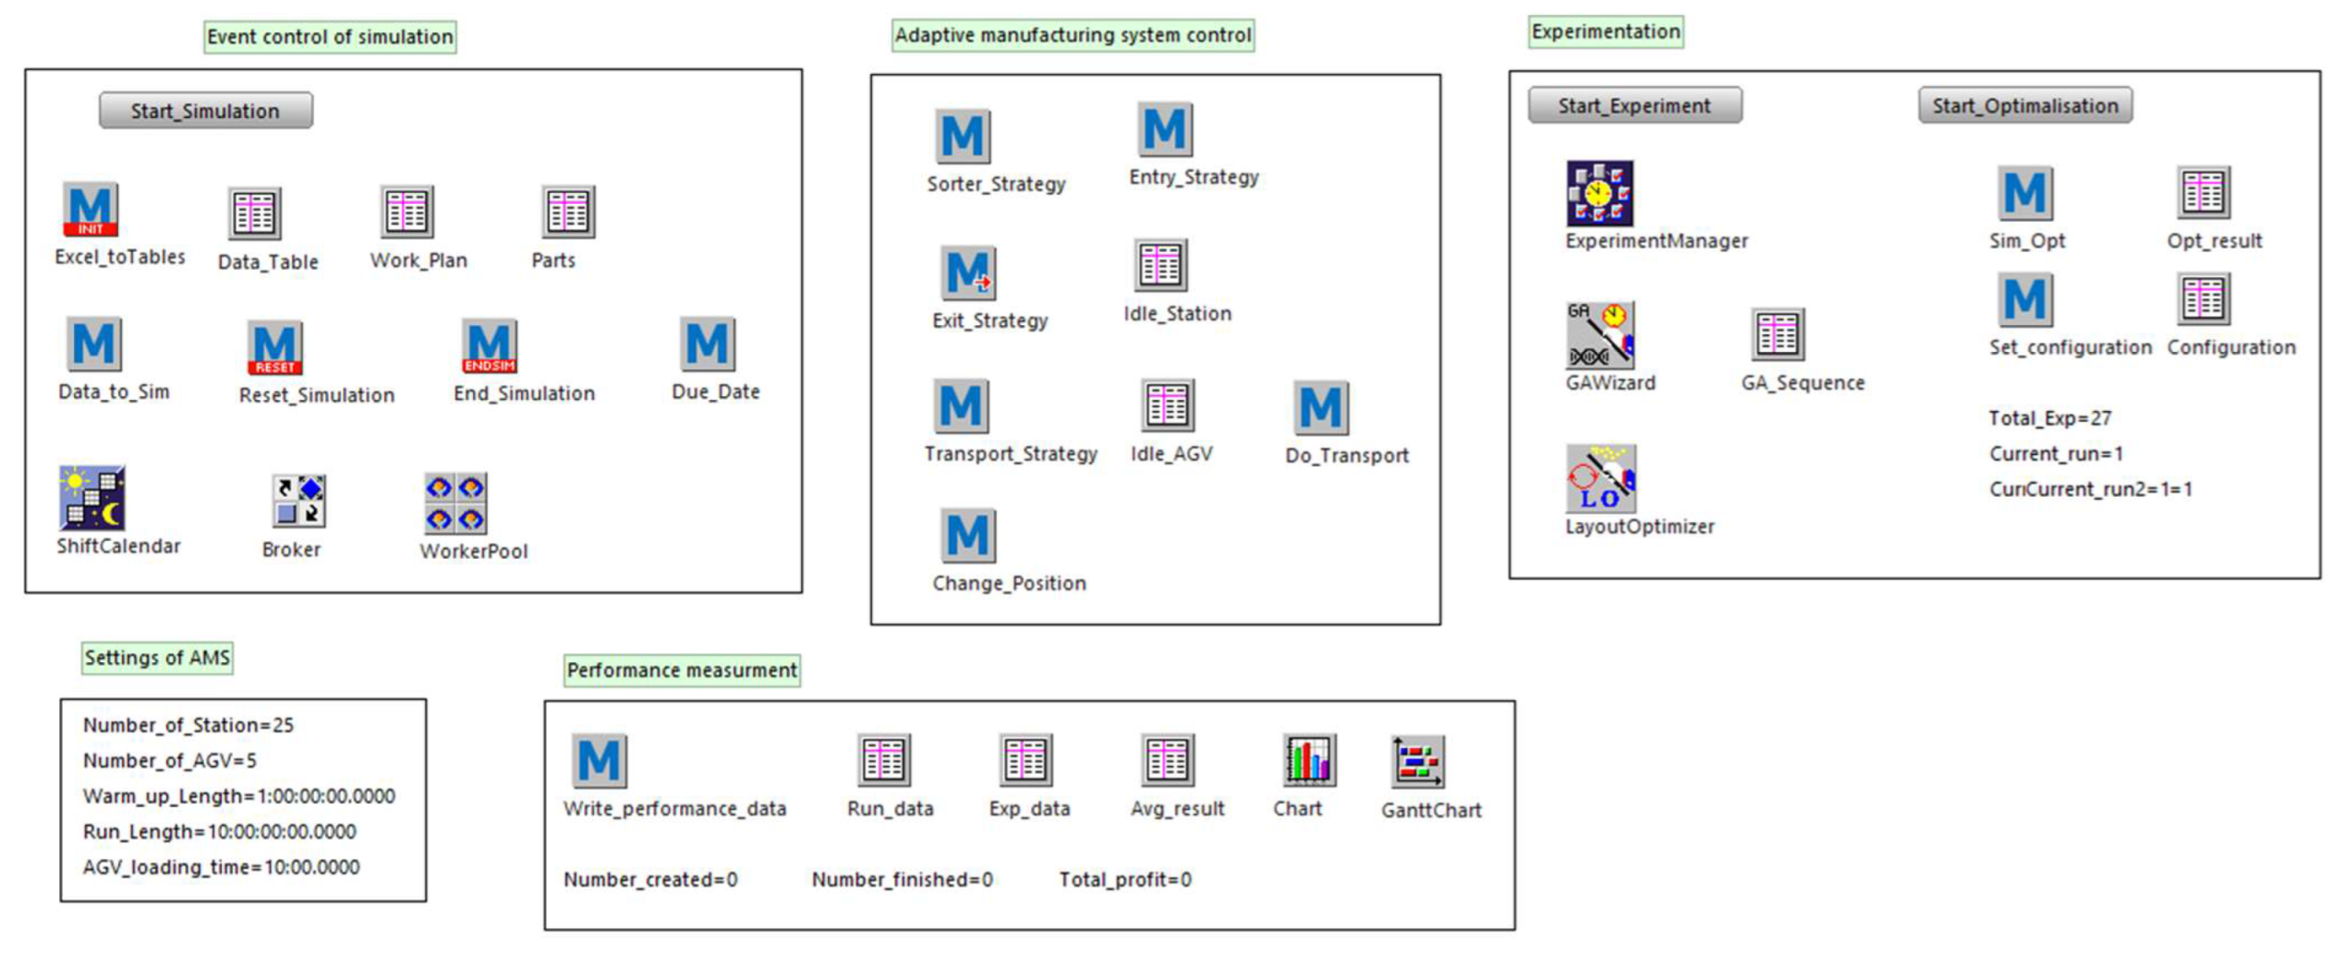Screen dimensions: 2342x955
Task: Select the Number_created=0 variable
Action: click(650, 879)
